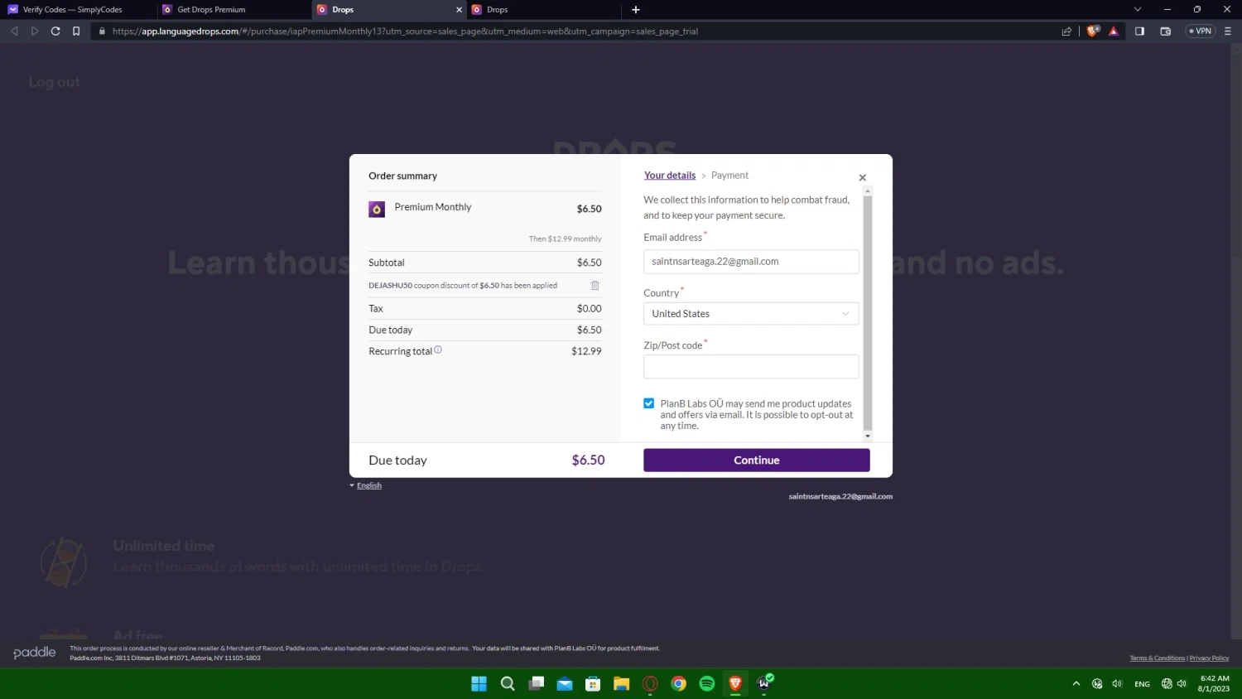Bookmark this page with the bookmark icon
Screen dimensions: 1242x699
click(76, 31)
